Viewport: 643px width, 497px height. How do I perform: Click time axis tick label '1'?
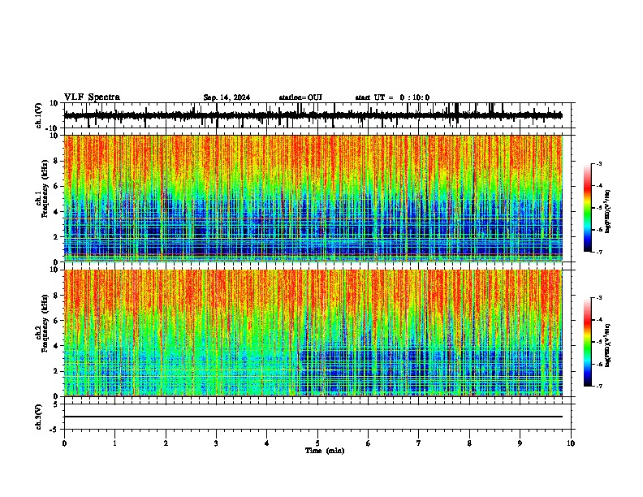click(x=114, y=443)
